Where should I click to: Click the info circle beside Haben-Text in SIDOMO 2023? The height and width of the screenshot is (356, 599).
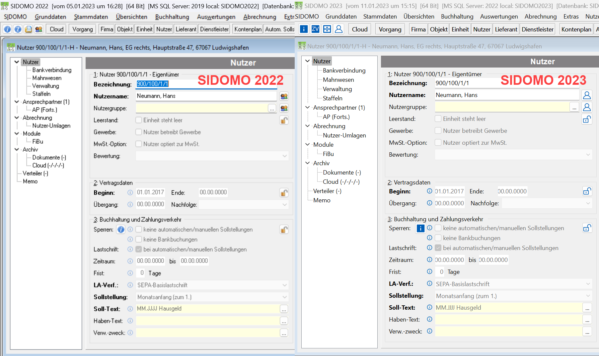pyautogui.click(x=429, y=319)
